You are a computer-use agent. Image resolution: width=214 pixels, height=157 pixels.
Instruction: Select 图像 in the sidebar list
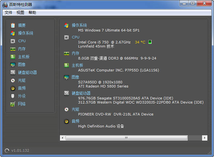tap(22, 65)
